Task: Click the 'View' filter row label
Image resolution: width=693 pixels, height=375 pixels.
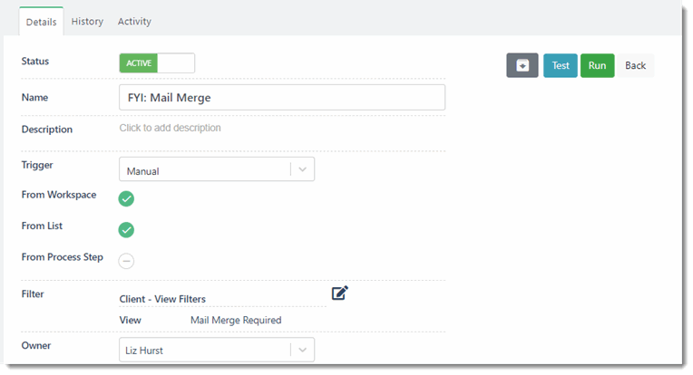Action: [130, 321]
